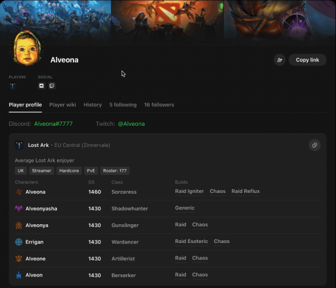Open the History tab
336x288 pixels.
(x=93, y=105)
